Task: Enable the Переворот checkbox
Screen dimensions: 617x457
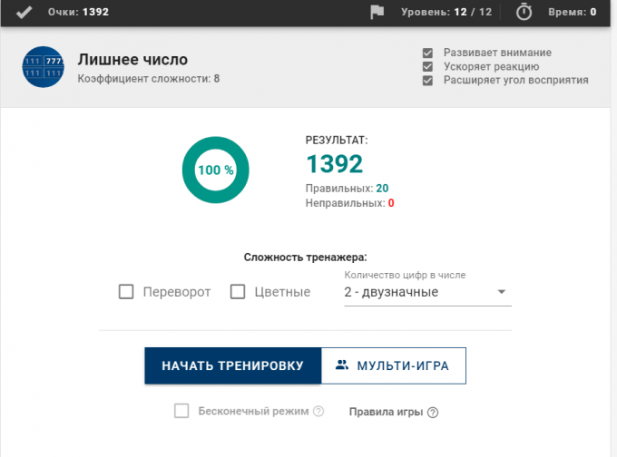Action: point(127,292)
